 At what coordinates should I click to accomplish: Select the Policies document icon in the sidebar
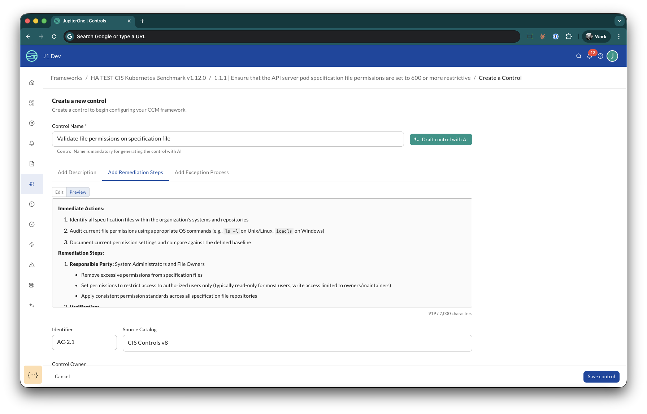pos(31,163)
